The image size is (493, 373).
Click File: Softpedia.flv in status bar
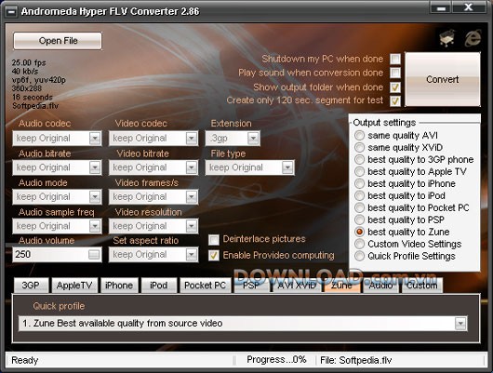[x=356, y=360]
